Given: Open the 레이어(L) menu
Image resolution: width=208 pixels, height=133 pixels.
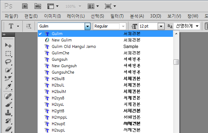Looking at the screenshot, I should pos(76,16).
